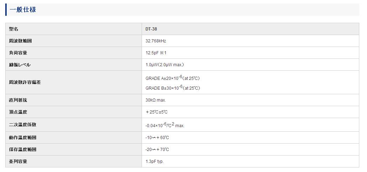The width and height of the screenshot is (367, 172).
Task: Click the -10〜＋60℃ operating temperature value
Action: pyautogui.click(x=157, y=138)
